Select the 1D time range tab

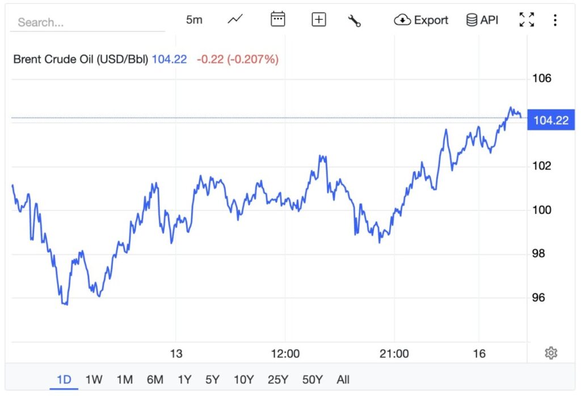pos(64,380)
